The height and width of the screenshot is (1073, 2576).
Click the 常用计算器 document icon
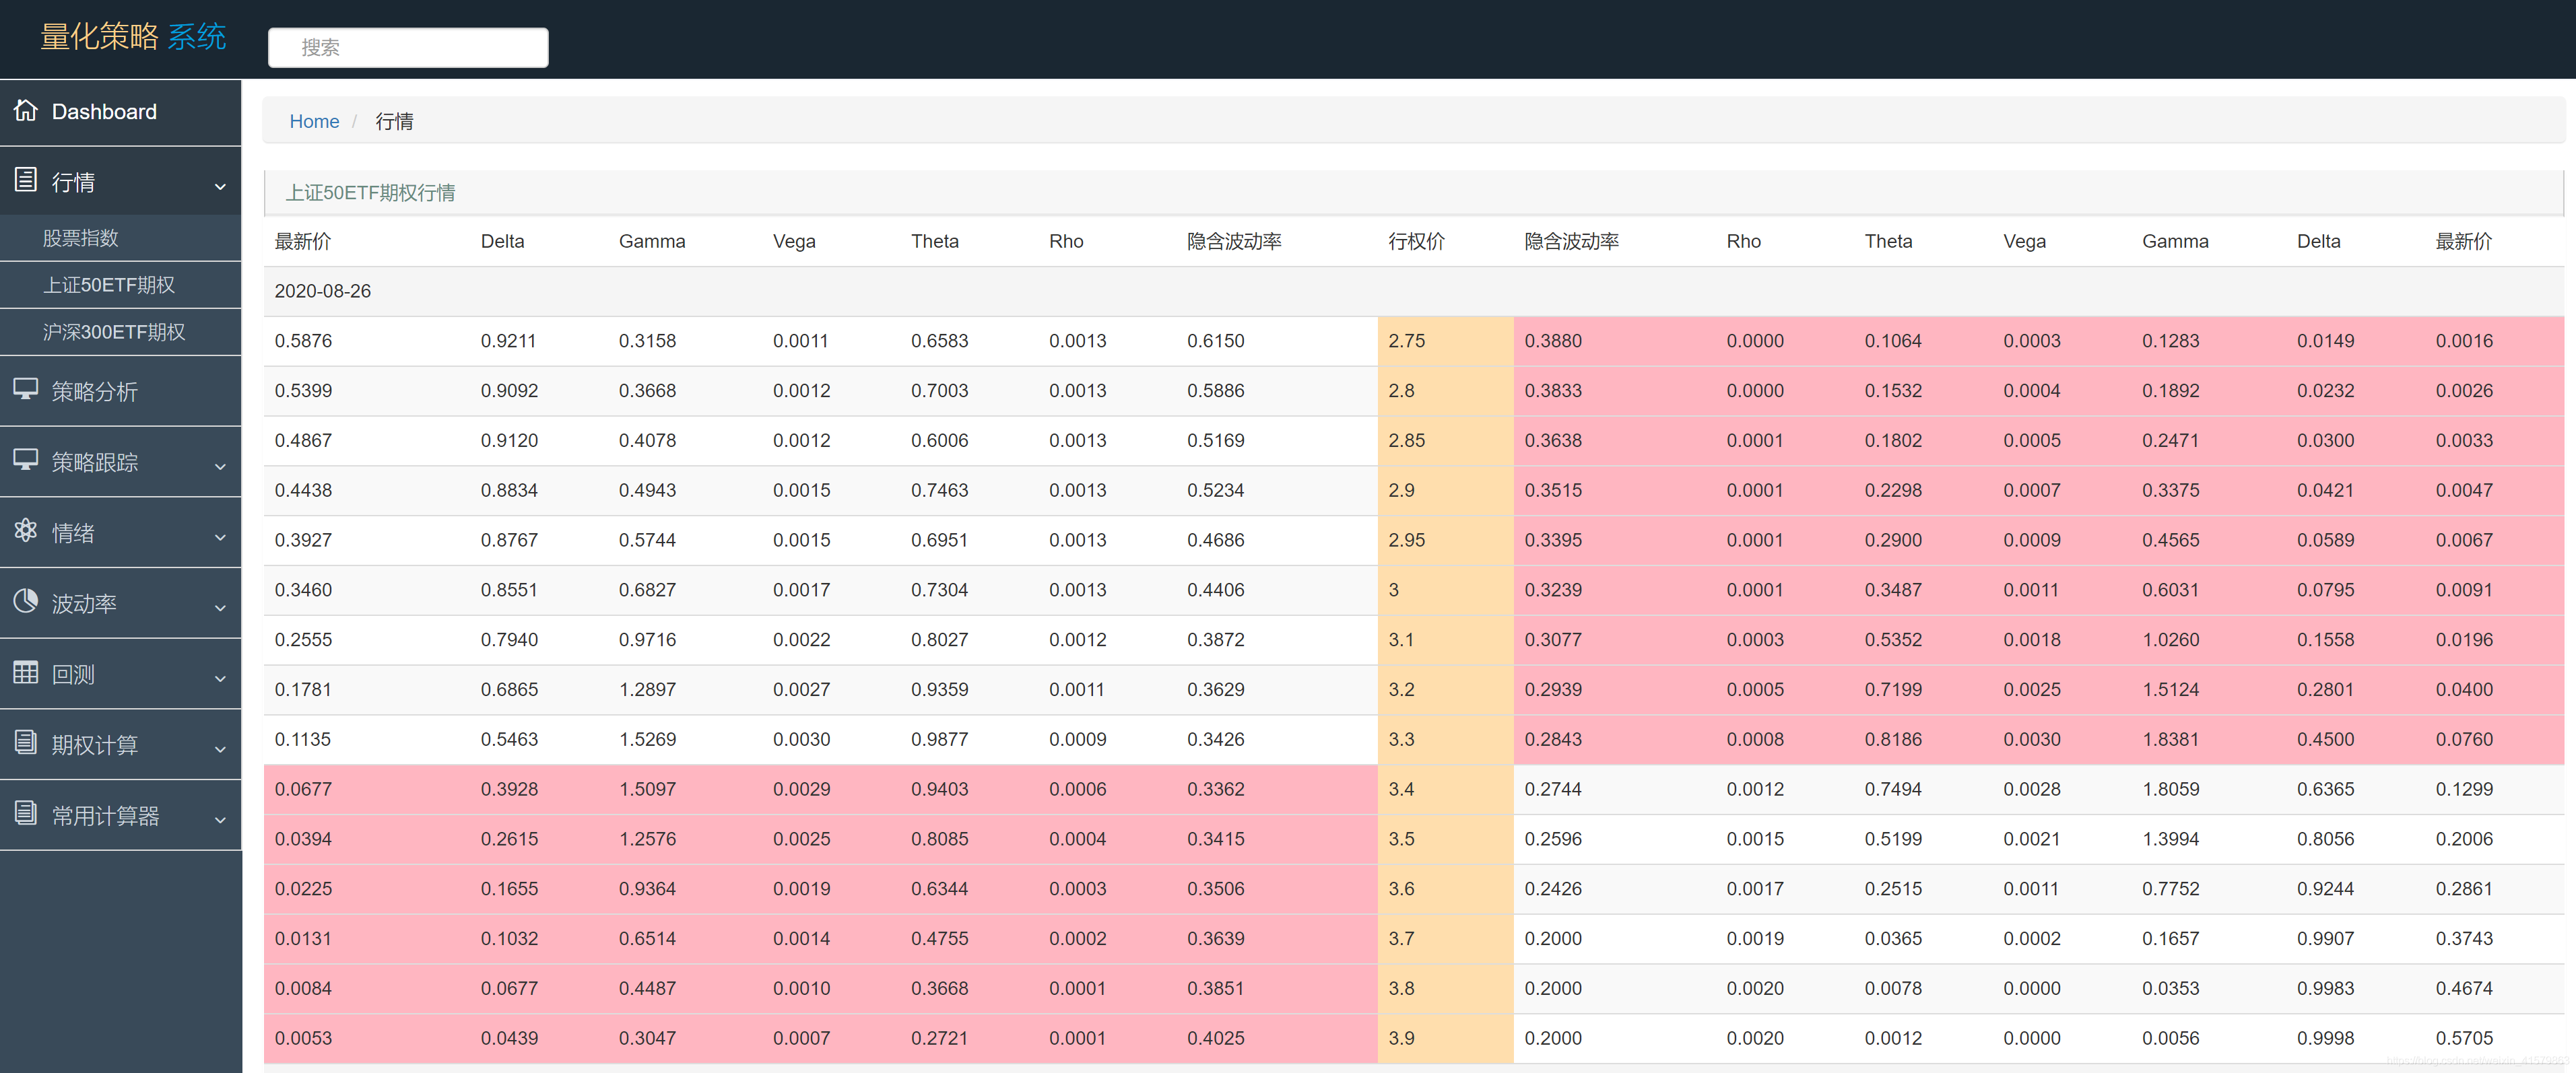click(26, 813)
